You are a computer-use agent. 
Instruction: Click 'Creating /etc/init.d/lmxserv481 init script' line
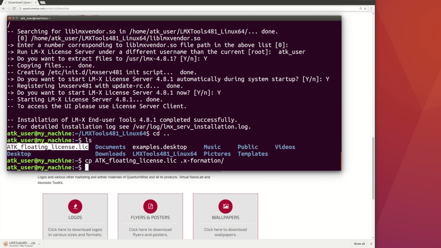[x=102, y=72]
